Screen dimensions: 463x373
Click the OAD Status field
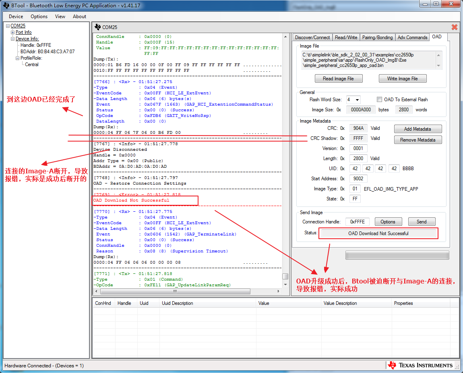click(378, 233)
